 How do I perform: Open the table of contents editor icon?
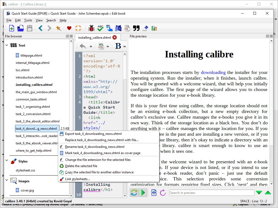click(109, 28)
